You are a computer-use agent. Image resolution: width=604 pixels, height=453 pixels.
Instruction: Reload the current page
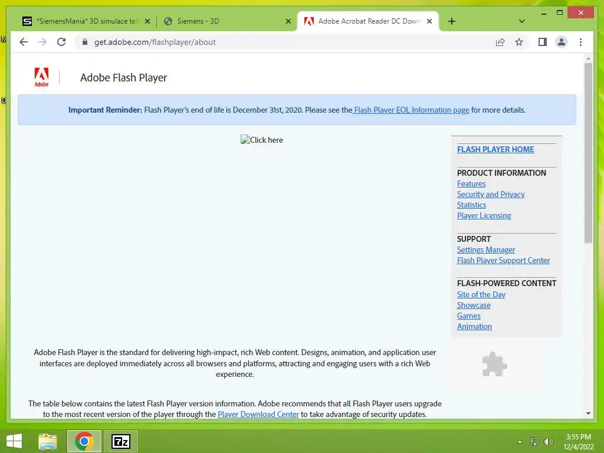click(x=61, y=42)
